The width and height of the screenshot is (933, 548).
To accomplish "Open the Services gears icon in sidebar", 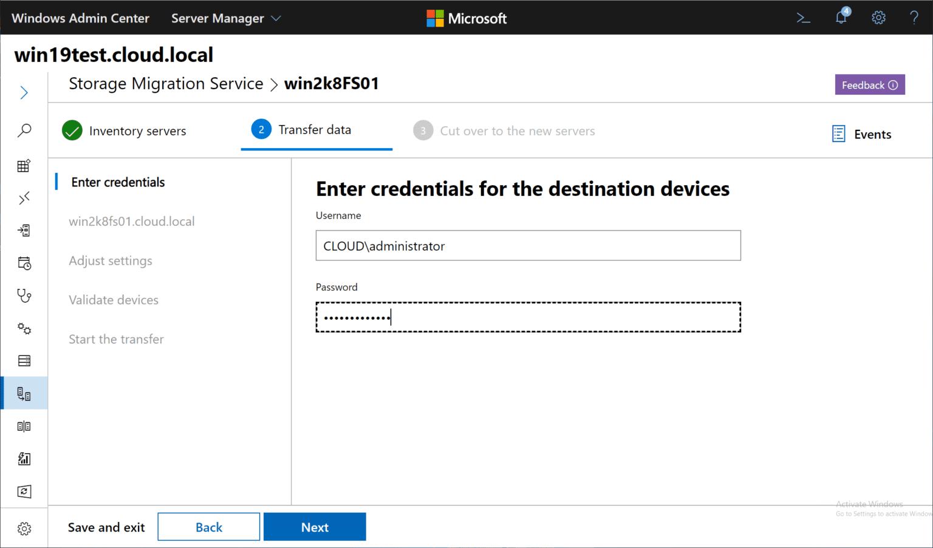I will coord(24,328).
